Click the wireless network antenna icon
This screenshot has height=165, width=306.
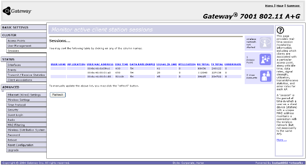pyautogui.click(x=265, y=43)
